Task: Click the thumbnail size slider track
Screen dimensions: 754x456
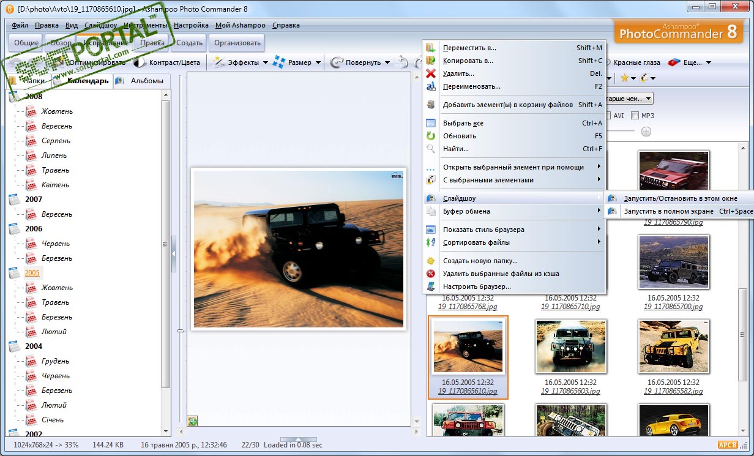Action: point(621,131)
